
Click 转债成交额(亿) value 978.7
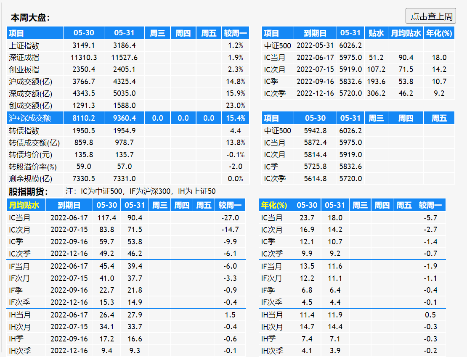(124, 143)
